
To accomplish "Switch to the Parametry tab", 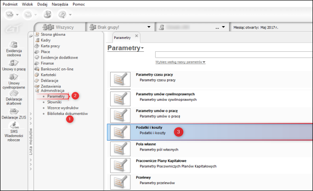I will point(122,38).
